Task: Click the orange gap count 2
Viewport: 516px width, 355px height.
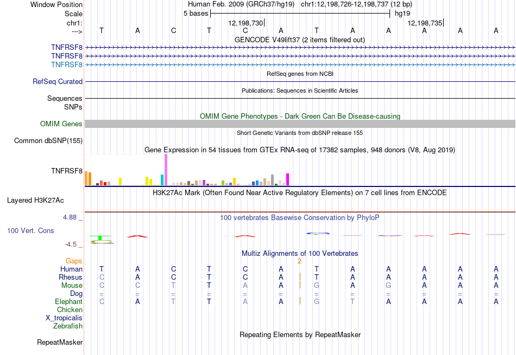Action: [299, 261]
